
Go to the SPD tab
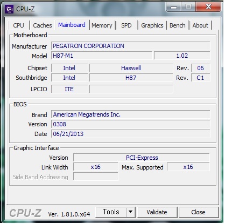pos(126,25)
